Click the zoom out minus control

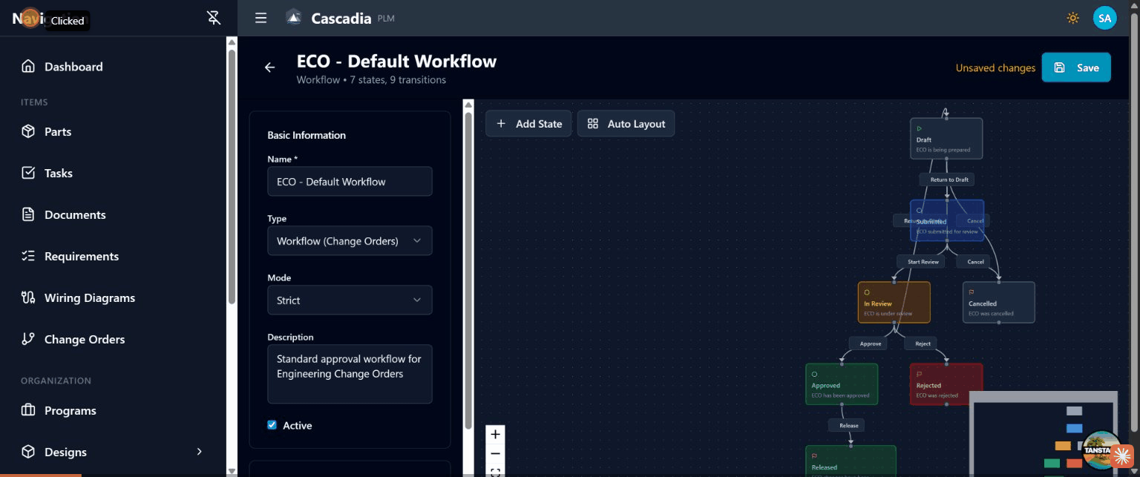[x=495, y=453]
